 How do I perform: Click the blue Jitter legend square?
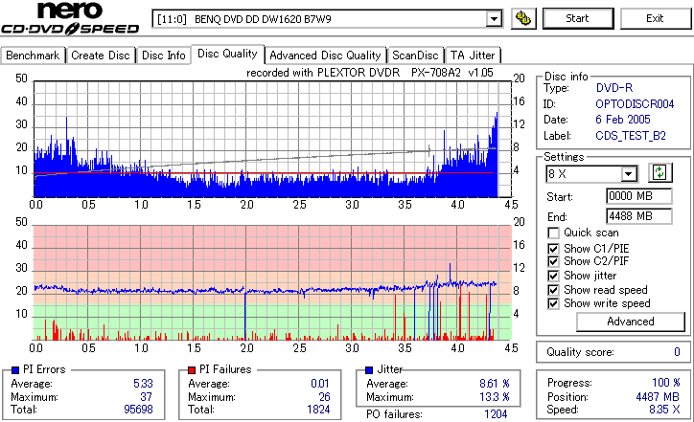tap(369, 370)
